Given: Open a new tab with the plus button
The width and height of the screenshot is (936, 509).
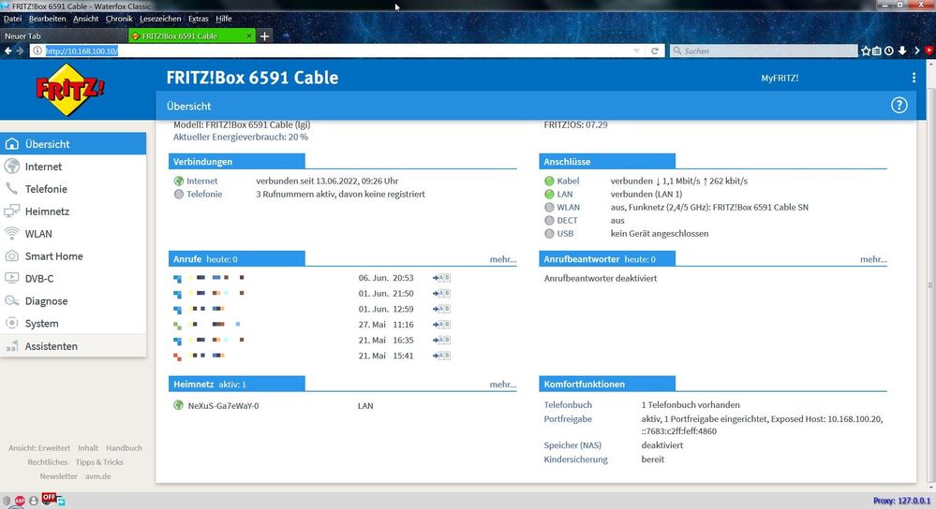Looking at the screenshot, I should (264, 36).
